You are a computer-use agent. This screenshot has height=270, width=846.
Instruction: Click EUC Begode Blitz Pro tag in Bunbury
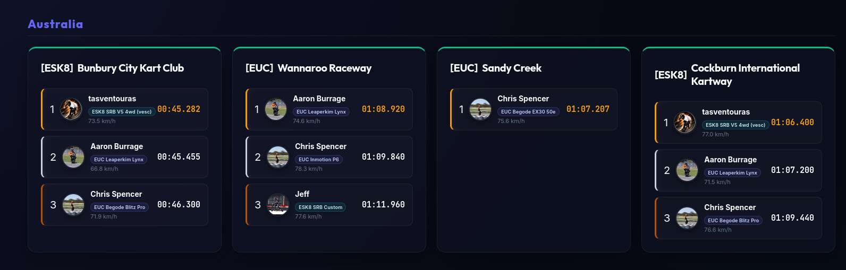[x=120, y=207]
